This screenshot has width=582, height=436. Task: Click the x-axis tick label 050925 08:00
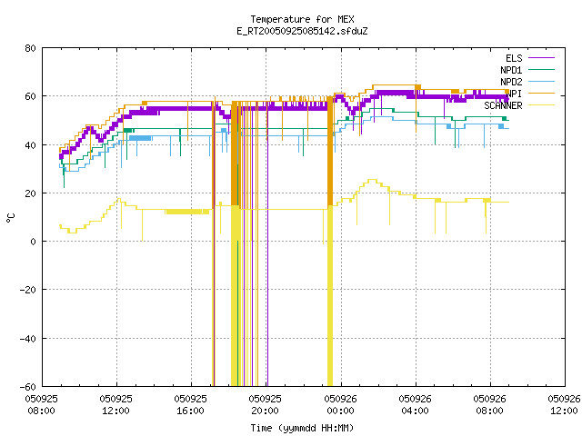[x=41, y=405]
